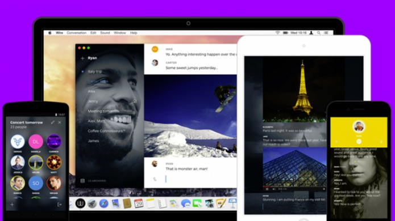This screenshot has width=395, height=221.
Task: Click the Wire icon in the Dock
Action: 80,203
